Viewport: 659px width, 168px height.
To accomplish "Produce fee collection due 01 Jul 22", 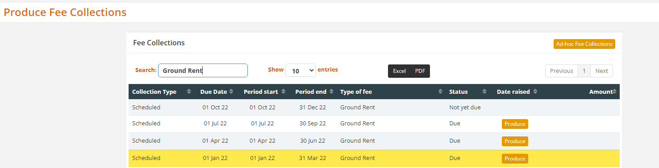I will pyautogui.click(x=515, y=124).
